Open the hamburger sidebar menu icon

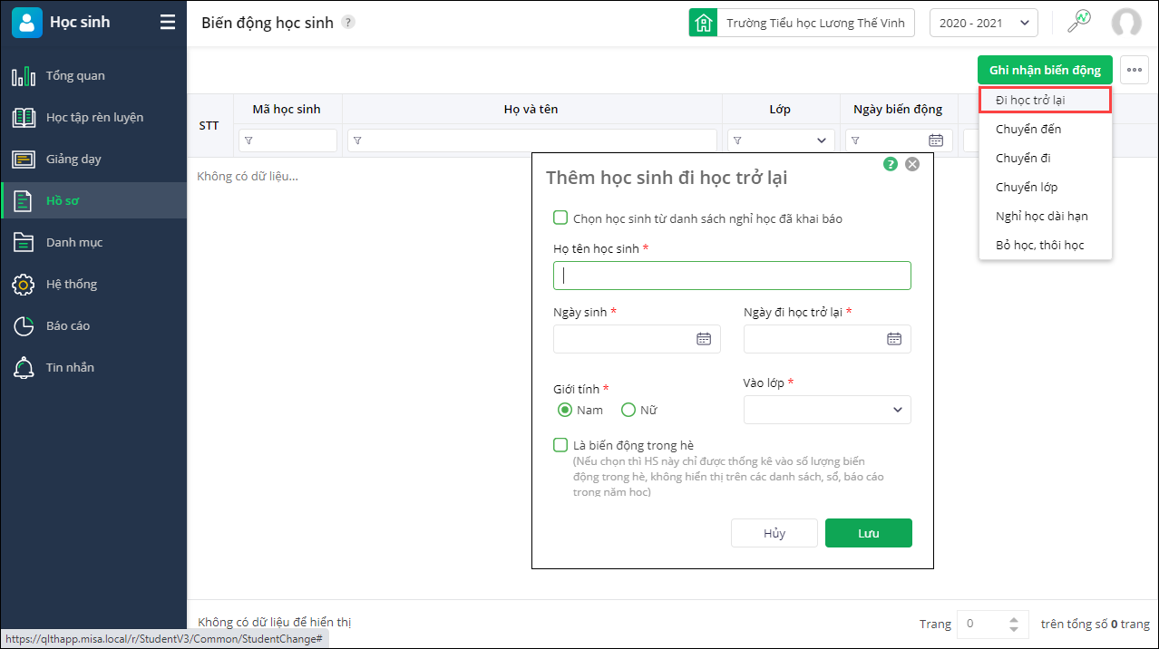coord(168,23)
